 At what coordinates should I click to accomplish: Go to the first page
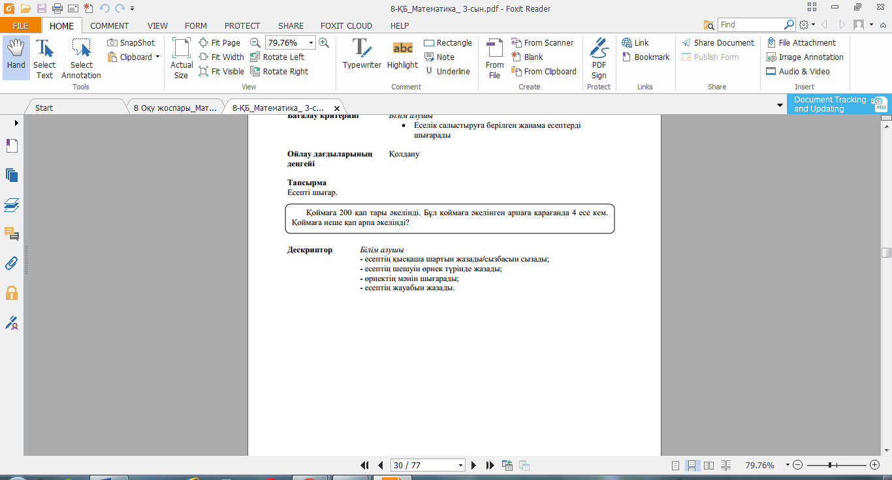[365, 466]
